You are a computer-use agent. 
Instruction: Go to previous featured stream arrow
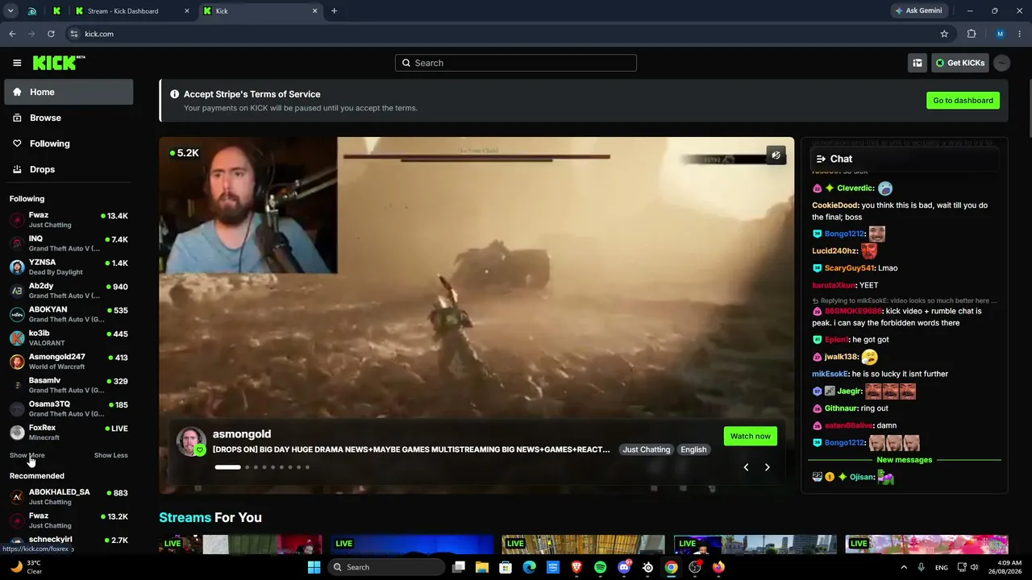(746, 467)
